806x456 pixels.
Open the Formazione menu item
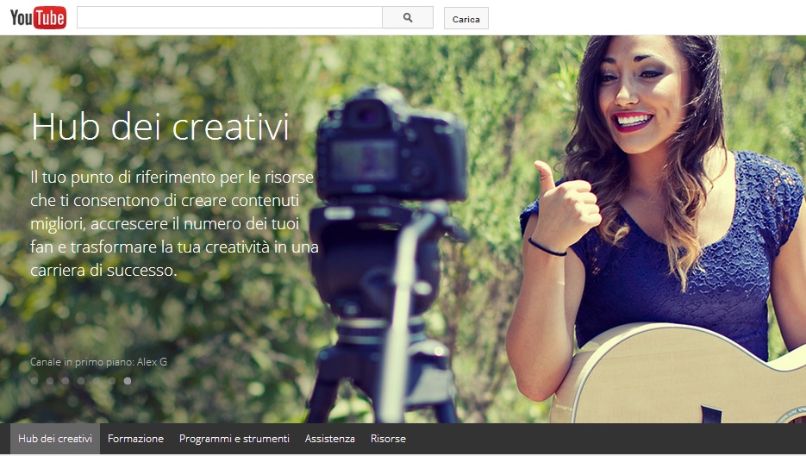tap(135, 439)
